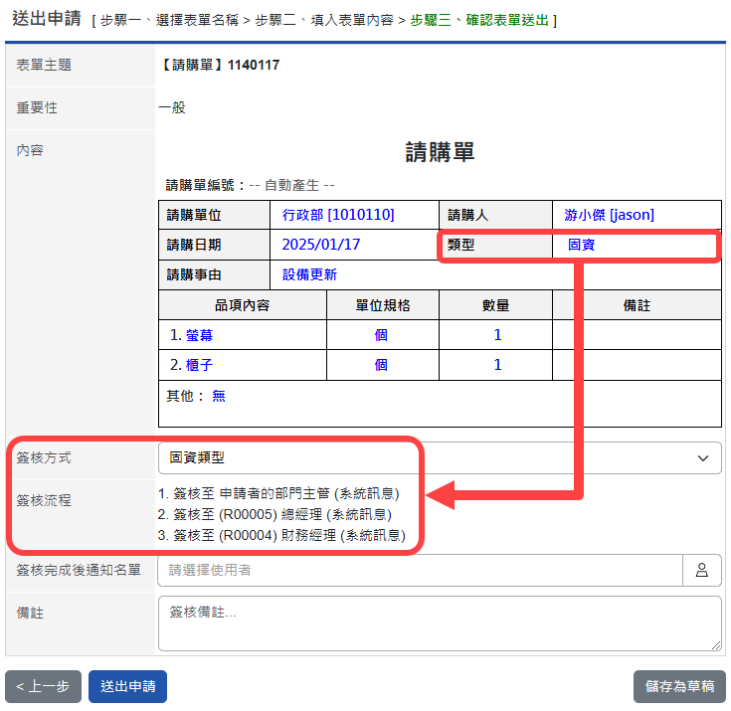This screenshot has width=731, height=711.
Task: Click the 個 unit cell in 螢幕 row
Action: point(381,335)
